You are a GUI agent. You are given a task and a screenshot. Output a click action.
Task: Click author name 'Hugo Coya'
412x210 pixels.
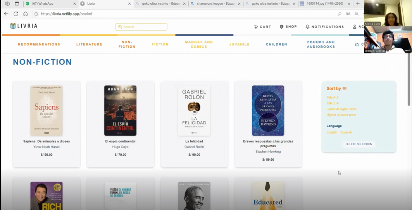120,147
